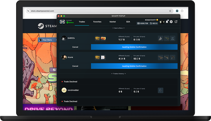This screenshot has height=121, width=211.
Task: Click the SIH extension icon in browser toolbar
Action: point(177,11)
